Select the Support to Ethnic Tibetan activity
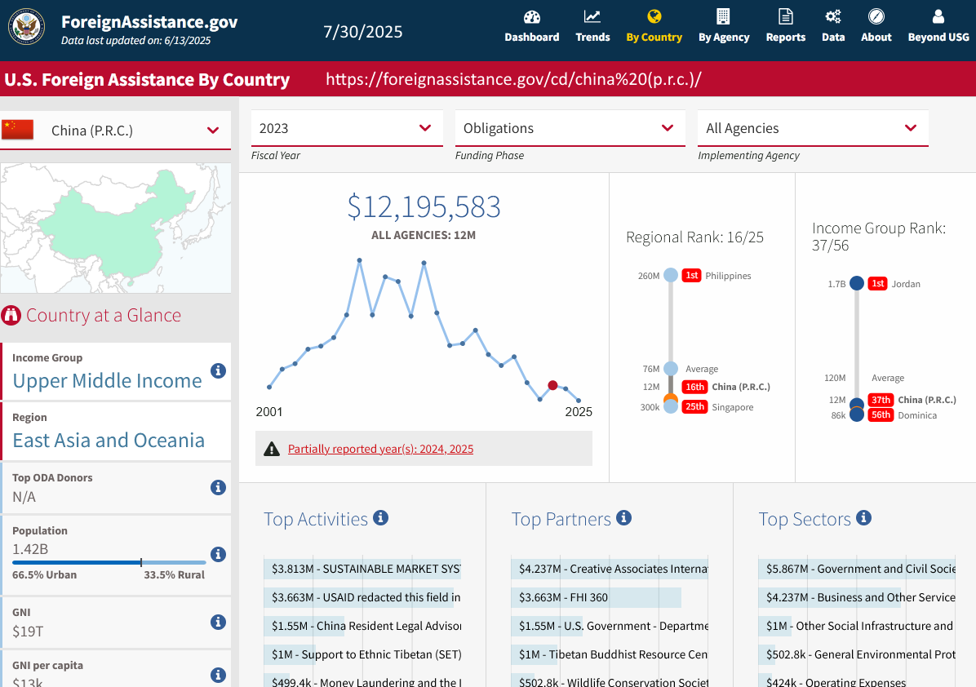 [x=362, y=654]
